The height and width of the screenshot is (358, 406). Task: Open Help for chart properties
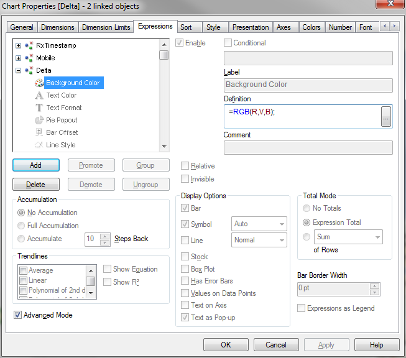(377, 344)
